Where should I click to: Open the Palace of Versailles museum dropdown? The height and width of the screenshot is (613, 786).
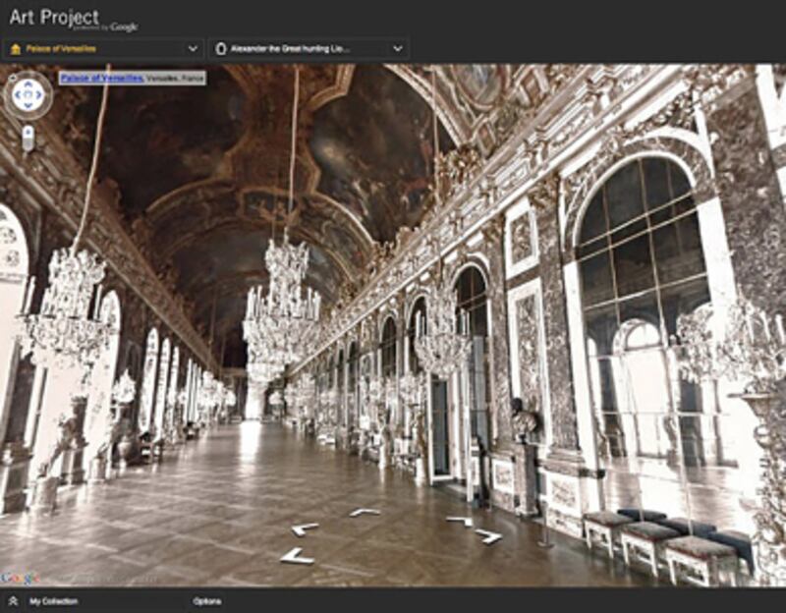pos(192,48)
